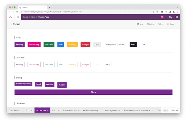Switch to Complaints tab
The image size is (187, 122).
(x=14, y=110)
